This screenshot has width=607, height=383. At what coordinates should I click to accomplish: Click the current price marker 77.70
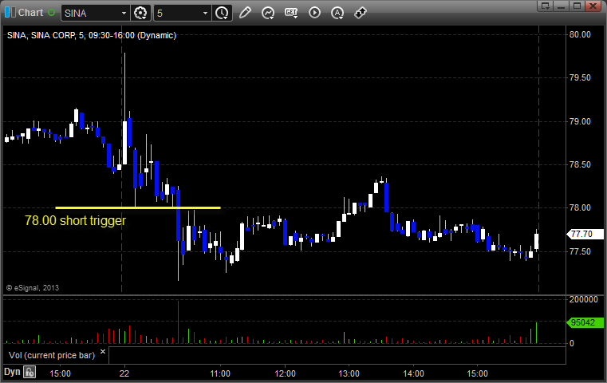tap(585, 234)
